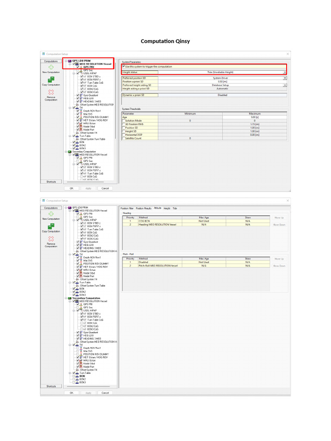Screen dimensions: 331x441
Task: Select Offset System Turn Table in upper window
Action: pos(93,139)
